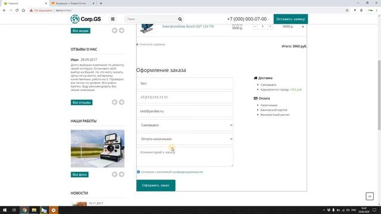Click the Безналичный расчет list item
381x214 pixels.
point(275,115)
